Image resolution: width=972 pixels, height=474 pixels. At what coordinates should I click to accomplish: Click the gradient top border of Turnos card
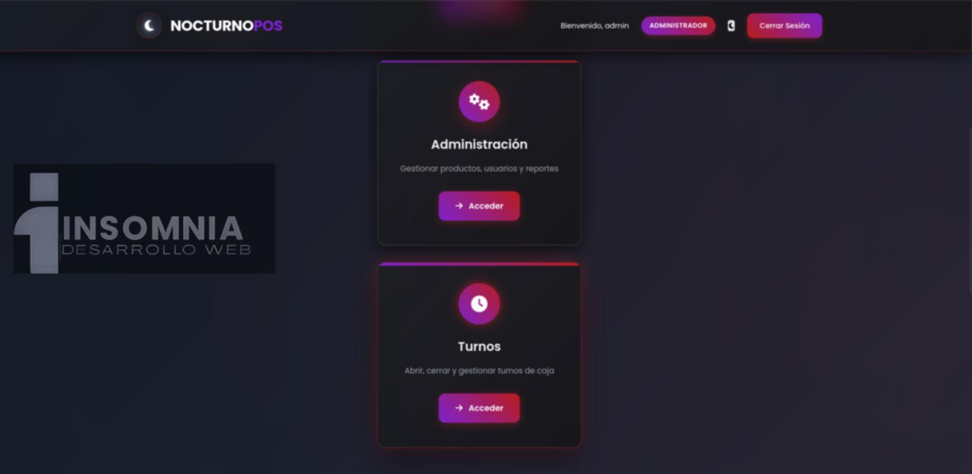tap(479, 264)
